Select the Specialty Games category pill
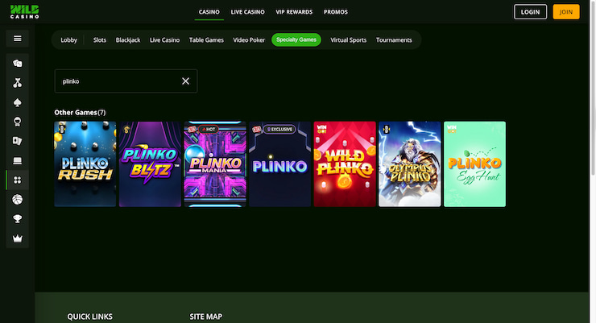596x323 pixels. click(296, 39)
